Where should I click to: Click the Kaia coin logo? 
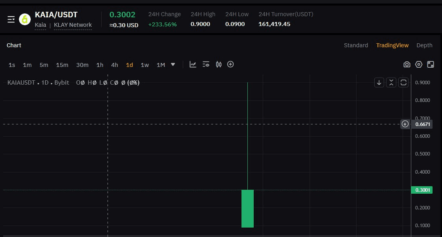pyautogui.click(x=25, y=19)
